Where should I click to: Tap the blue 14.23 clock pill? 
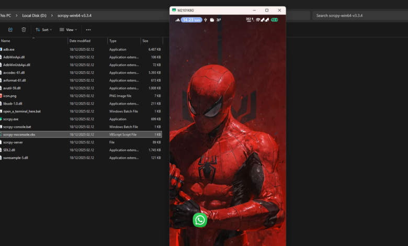[x=191, y=20]
